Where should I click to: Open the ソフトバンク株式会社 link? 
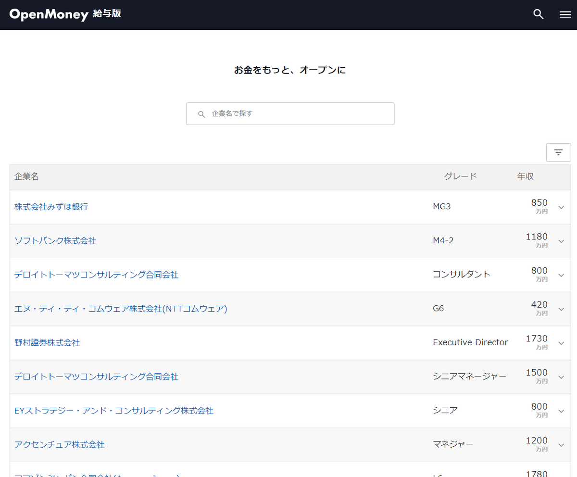55,241
